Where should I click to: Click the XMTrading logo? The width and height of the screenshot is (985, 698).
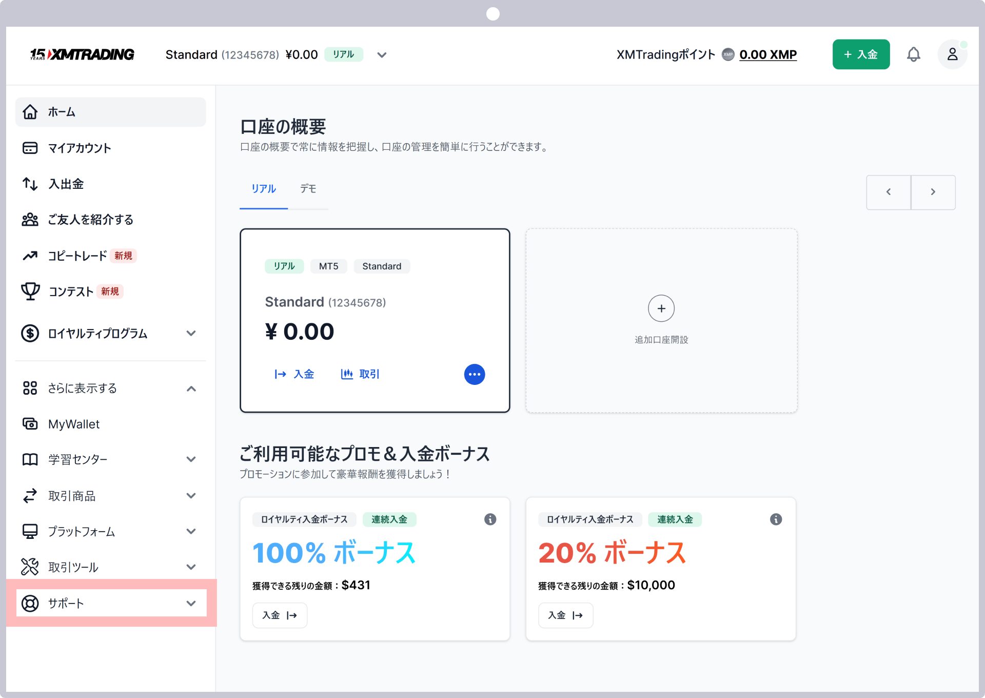tap(82, 54)
